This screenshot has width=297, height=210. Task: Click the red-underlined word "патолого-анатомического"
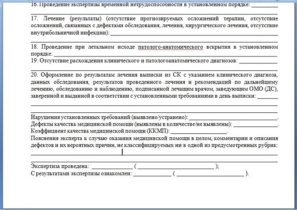click(x=170, y=47)
